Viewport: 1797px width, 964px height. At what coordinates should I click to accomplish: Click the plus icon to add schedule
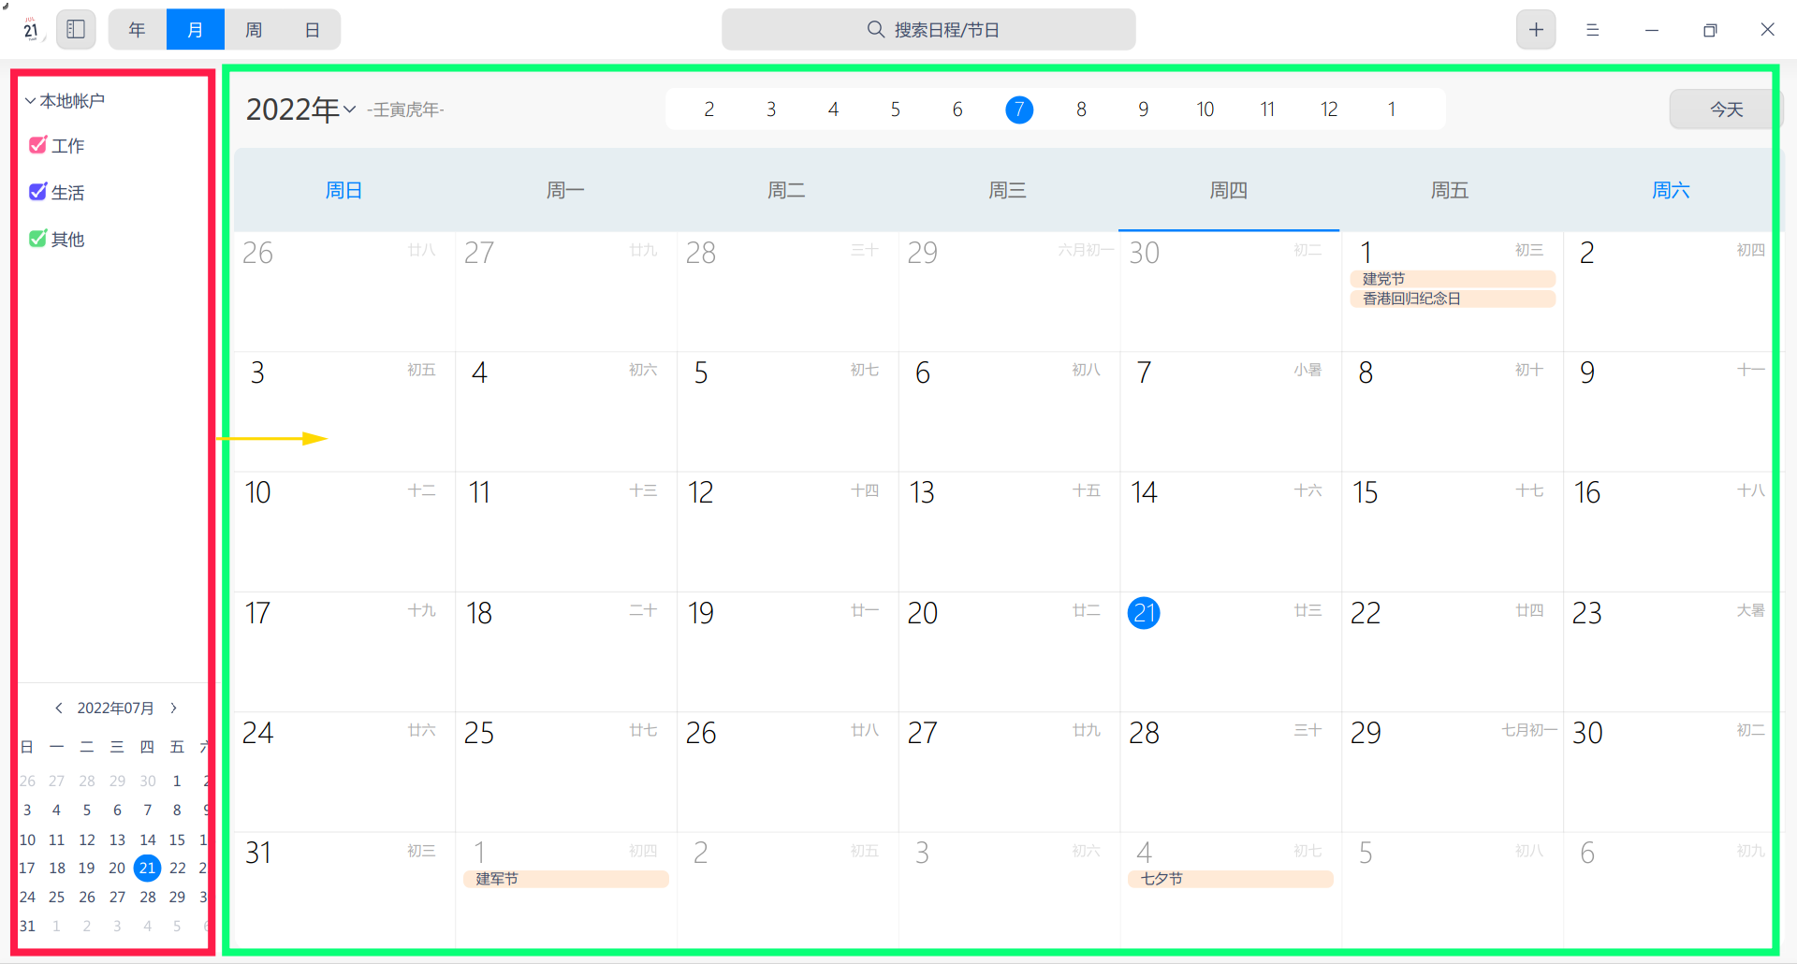tap(1536, 29)
